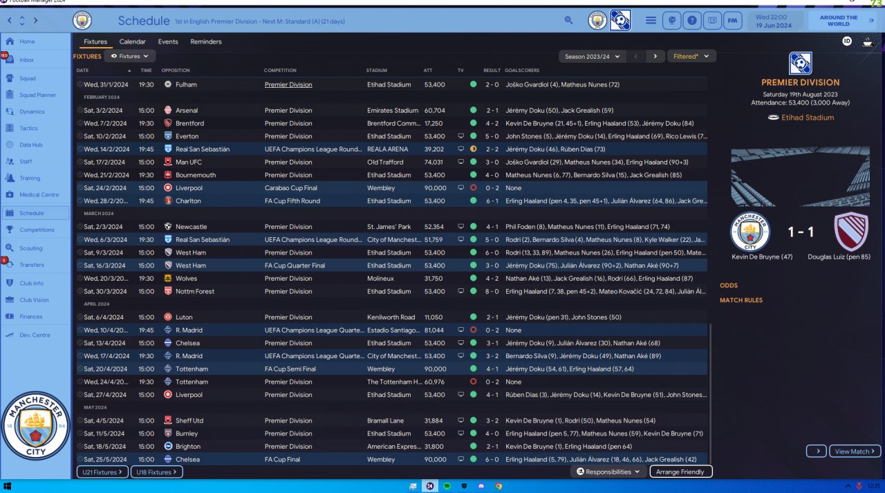Switch to the Calendar tab

click(x=132, y=41)
